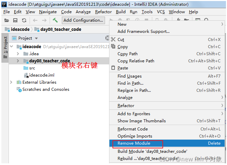Viewport: 227px width, 165px height.
Task: Open the Analyze submenu in context menu
Action: tap(167, 98)
